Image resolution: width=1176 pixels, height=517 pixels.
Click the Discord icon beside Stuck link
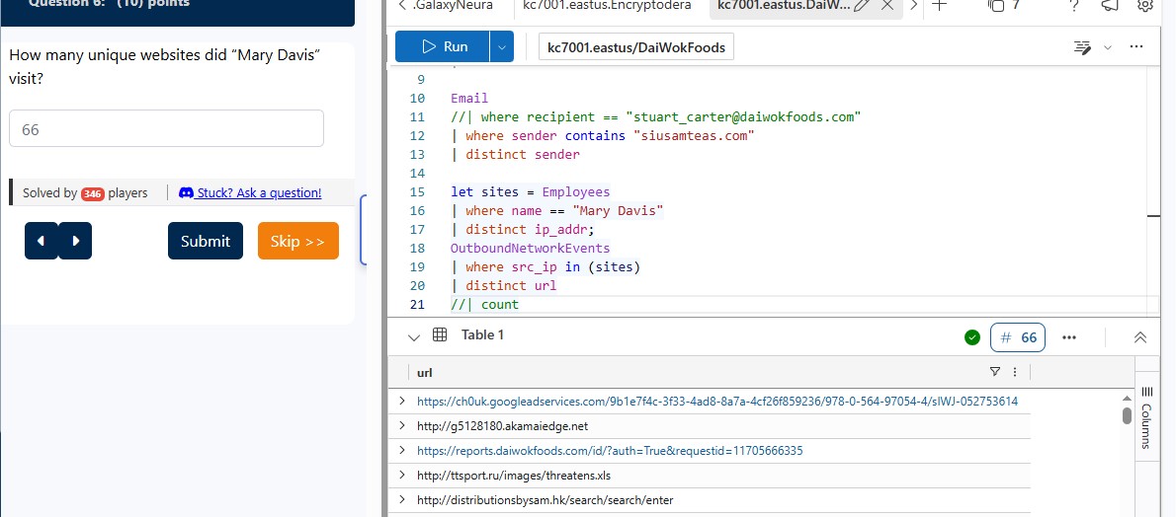(x=186, y=192)
